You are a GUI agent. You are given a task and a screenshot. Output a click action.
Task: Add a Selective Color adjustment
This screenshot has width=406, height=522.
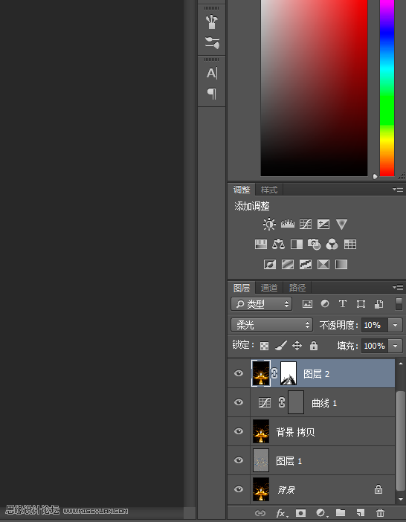323,264
